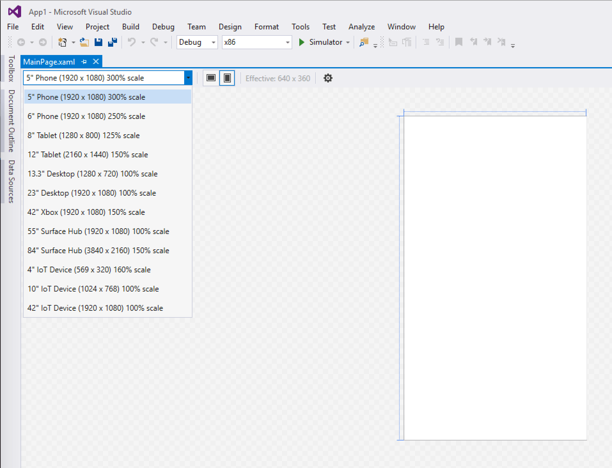Start debugging with the Simulator play button
The image size is (612, 468).
coord(301,42)
